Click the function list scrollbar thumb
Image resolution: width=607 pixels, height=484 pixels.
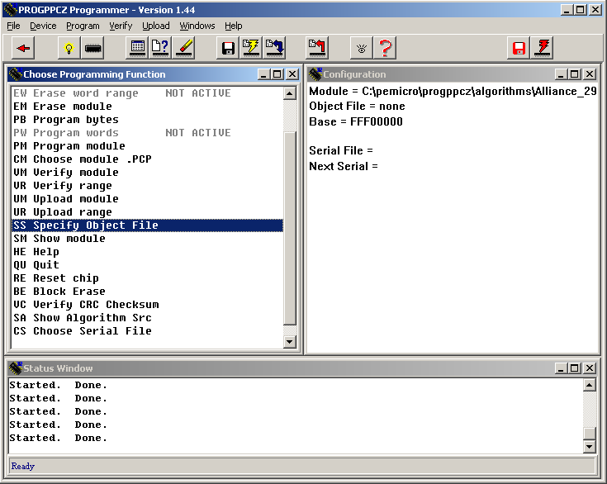(290, 228)
